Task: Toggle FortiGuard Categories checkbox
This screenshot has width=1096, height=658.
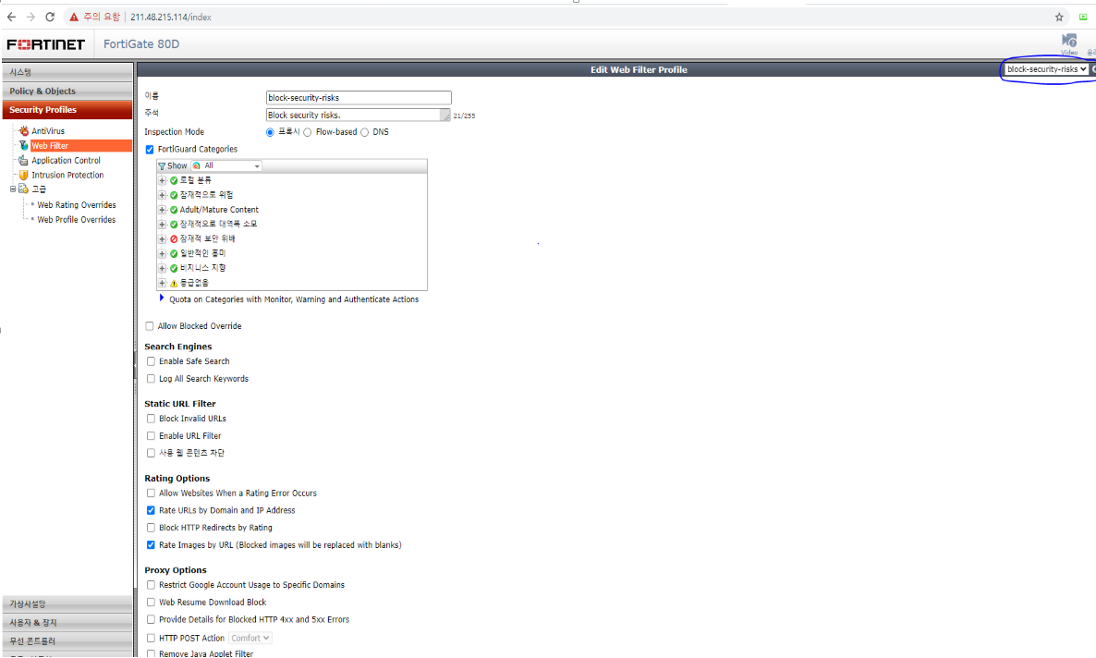Action: [150, 150]
